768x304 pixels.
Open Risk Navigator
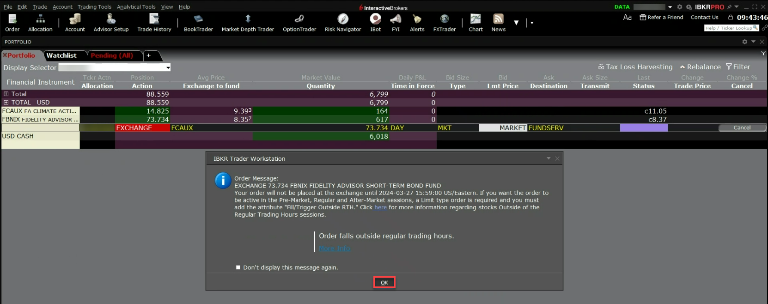[343, 23]
